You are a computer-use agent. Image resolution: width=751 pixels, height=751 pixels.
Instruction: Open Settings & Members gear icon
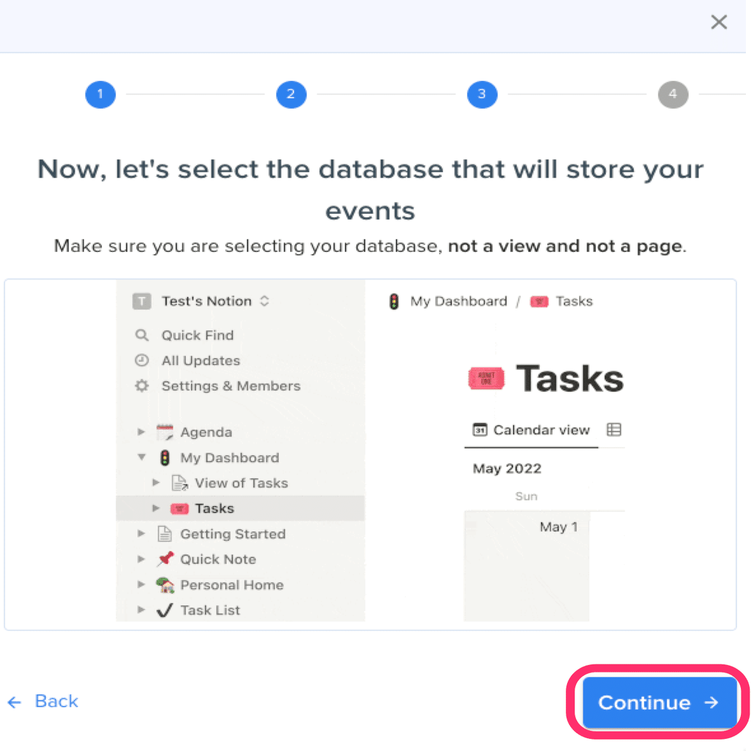(142, 386)
